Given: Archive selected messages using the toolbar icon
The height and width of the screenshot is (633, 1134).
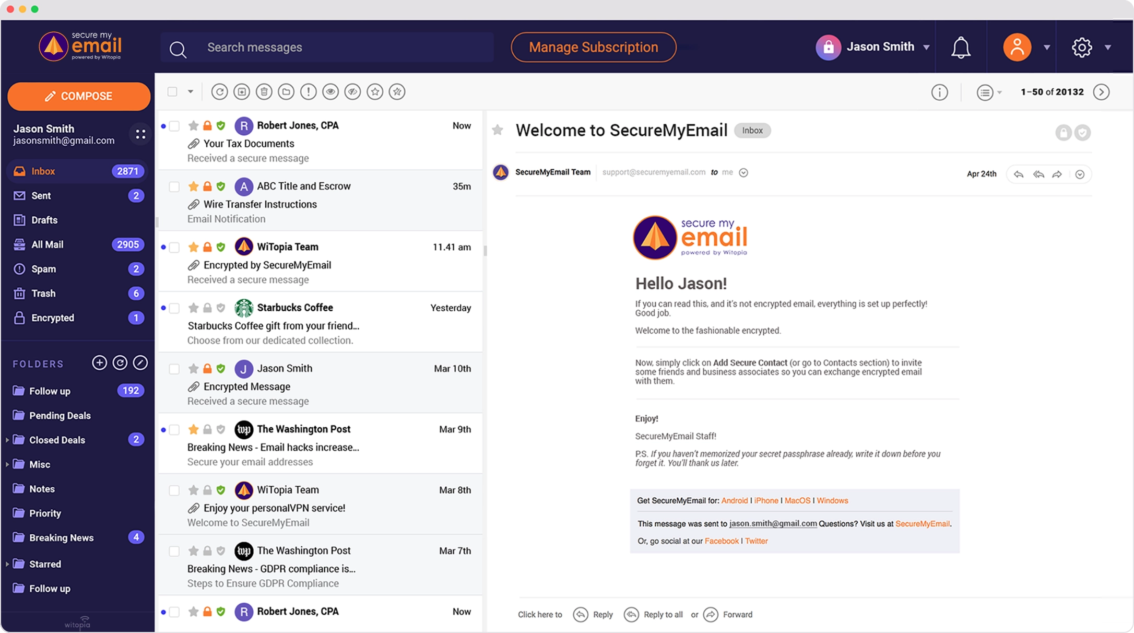Looking at the screenshot, I should (242, 92).
